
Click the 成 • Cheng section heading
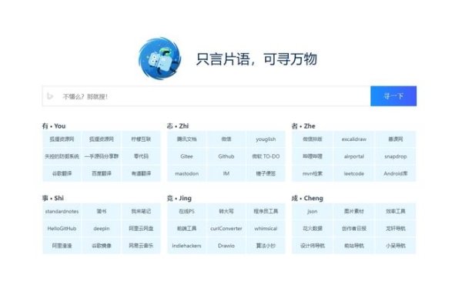pos(307,198)
